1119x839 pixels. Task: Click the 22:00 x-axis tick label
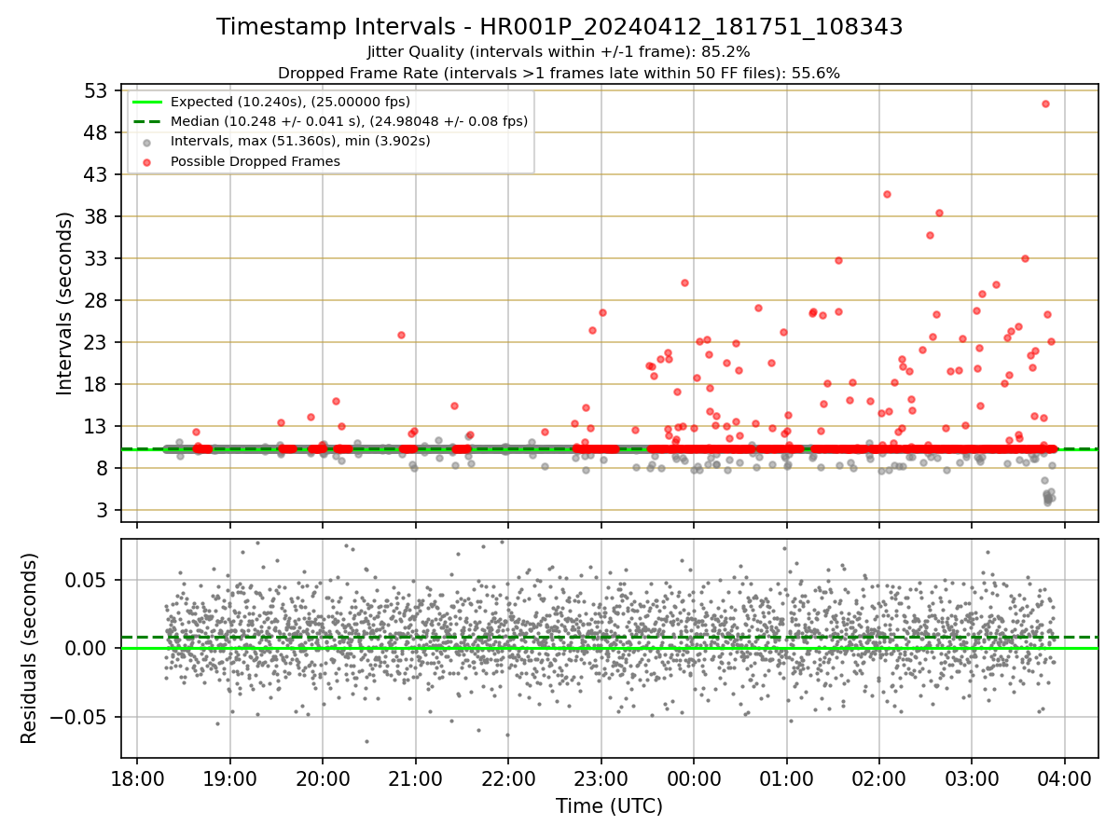click(x=508, y=777)
